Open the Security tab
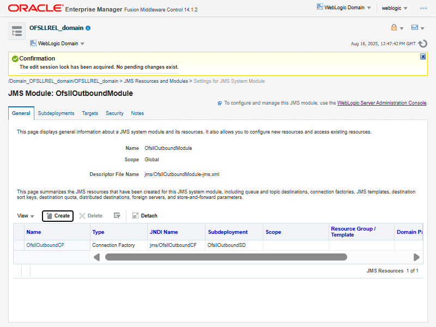Viewport: 436px width, 327px height. point(114,113)
